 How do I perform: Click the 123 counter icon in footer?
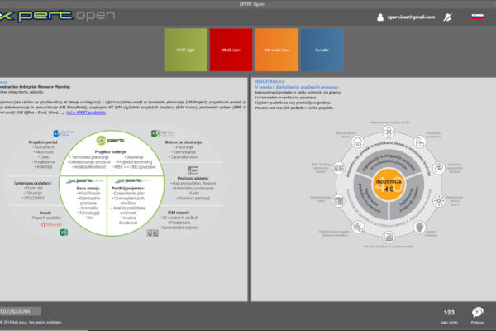(449, 310)
